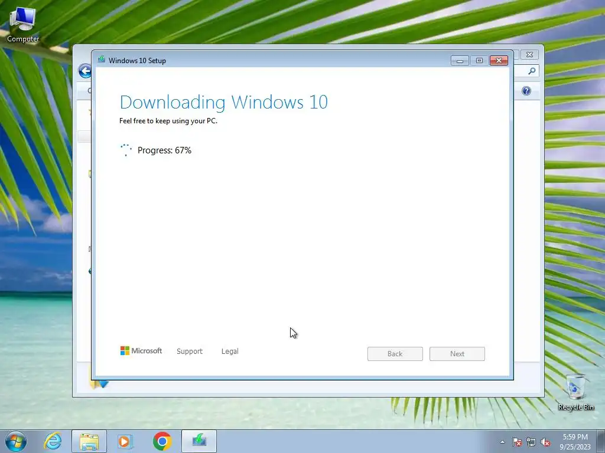Open the Windows Start menu orb
The height and width of the screenshot is (453, 605).
pyautogui.click(x=16, y=441)
